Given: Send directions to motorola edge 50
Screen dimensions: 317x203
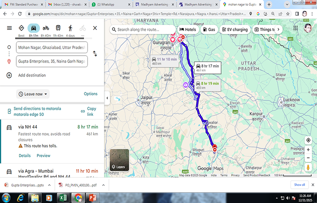Looking at the screenshot, I should click(x=37, y=112).
